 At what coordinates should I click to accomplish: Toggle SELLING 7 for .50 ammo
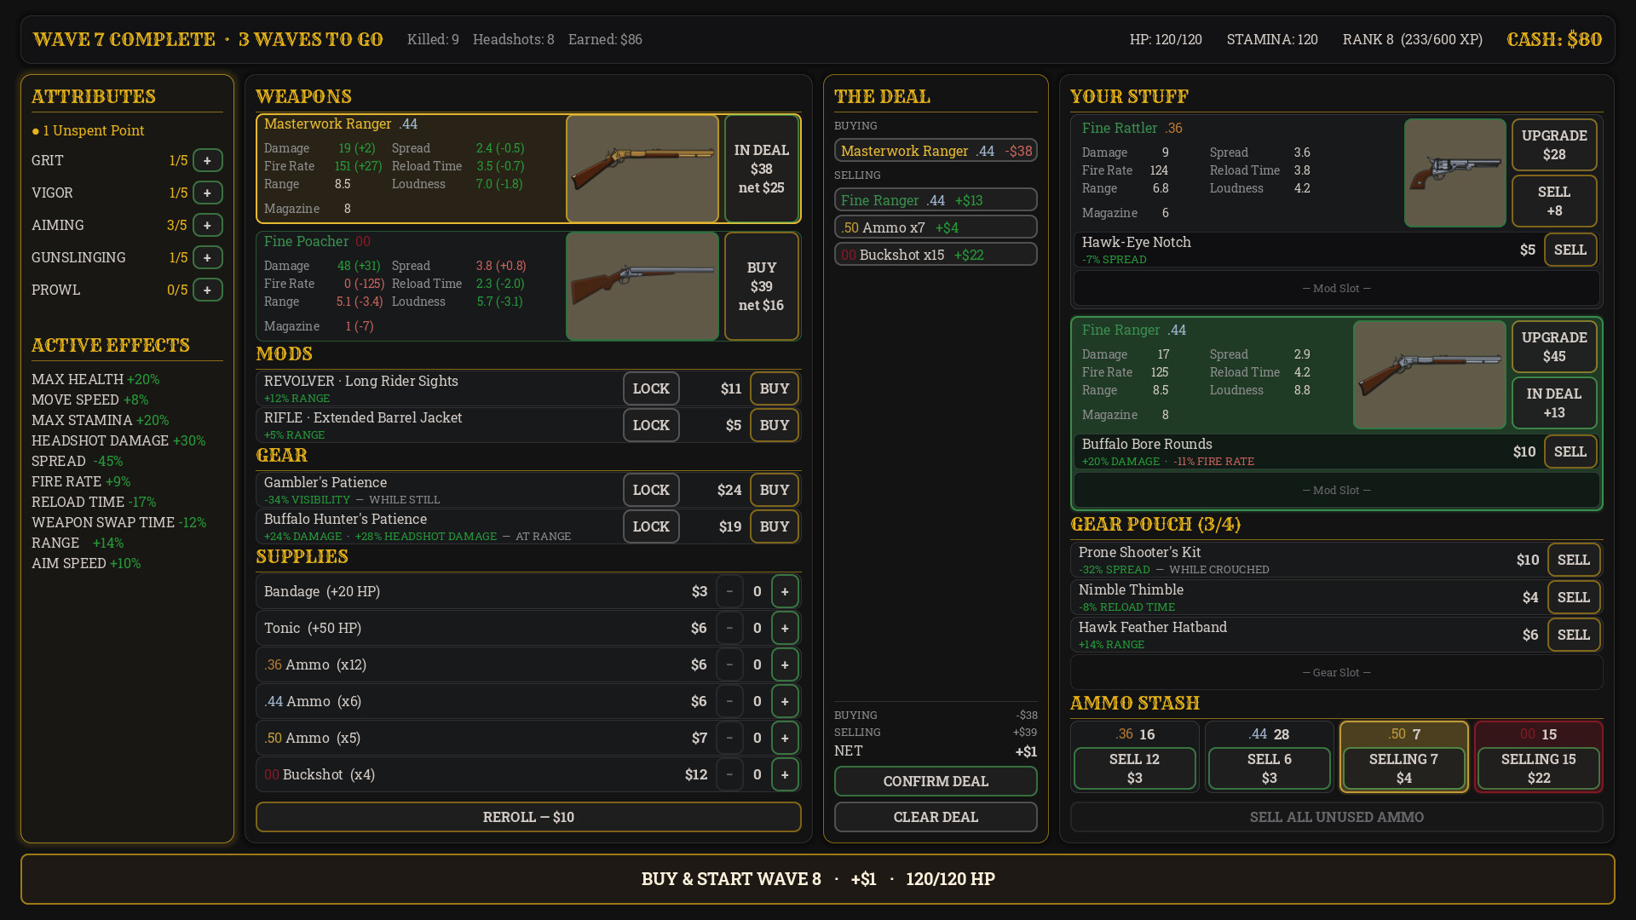1403,768
